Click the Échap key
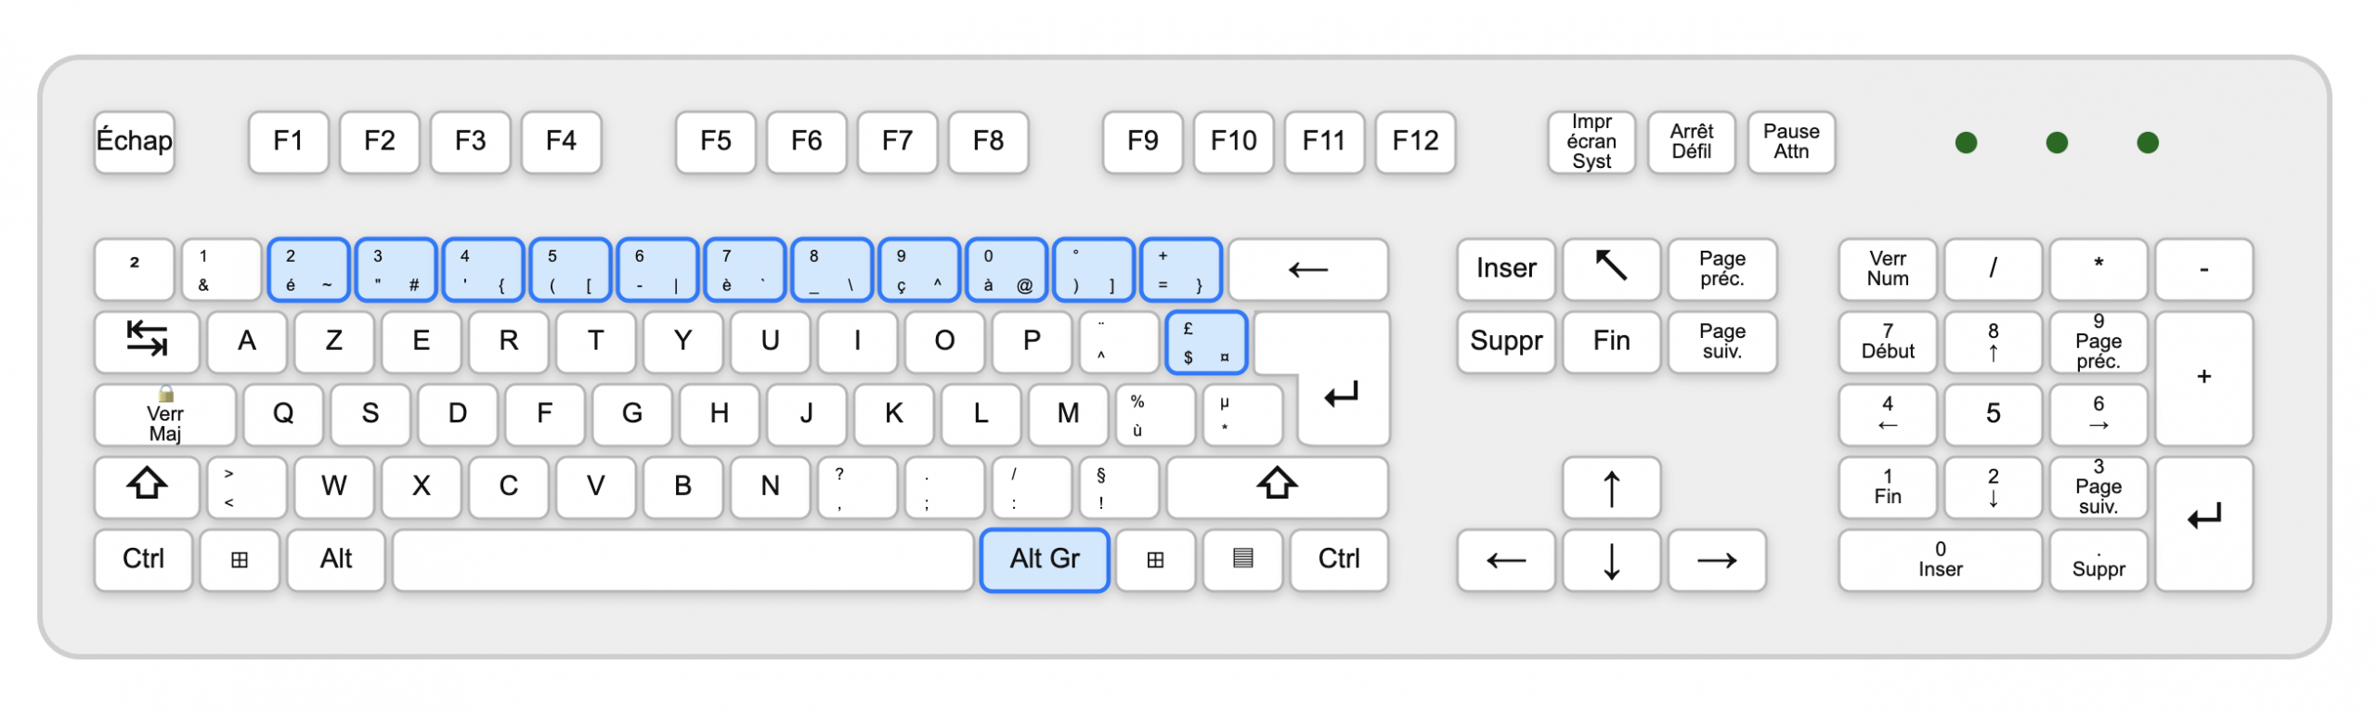 click(135, 142)
